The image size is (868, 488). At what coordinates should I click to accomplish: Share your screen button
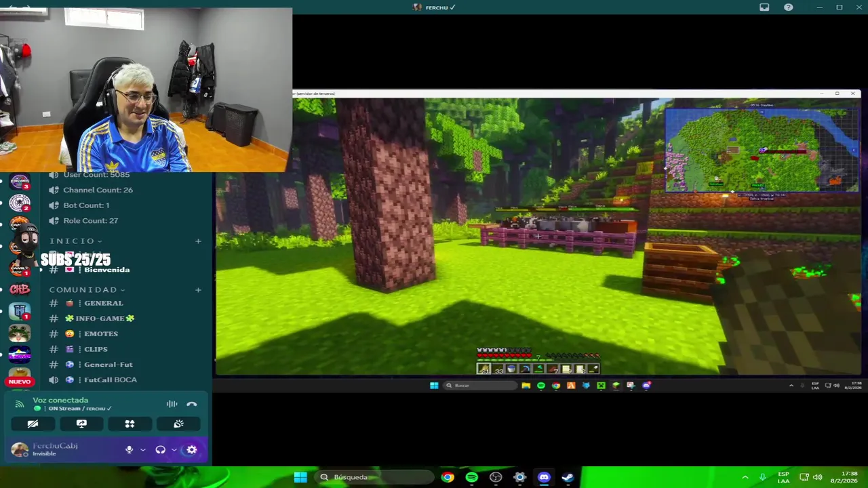[x=81, y=424]
